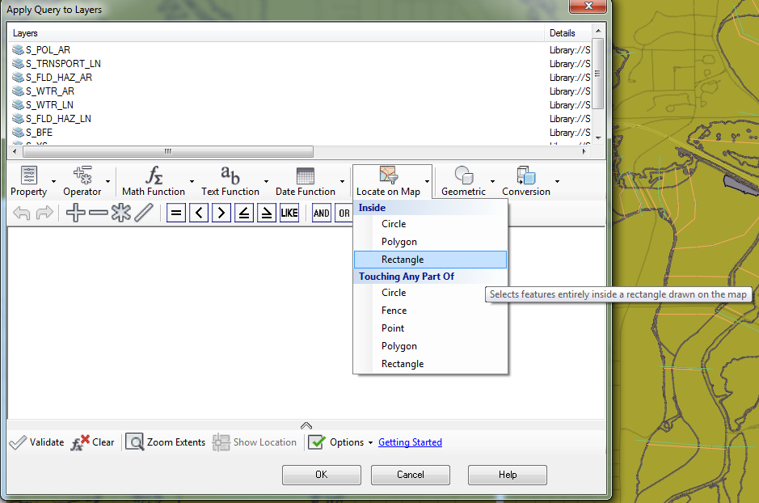
Task: Open the Getting Started link
Action: pos(410,442)
